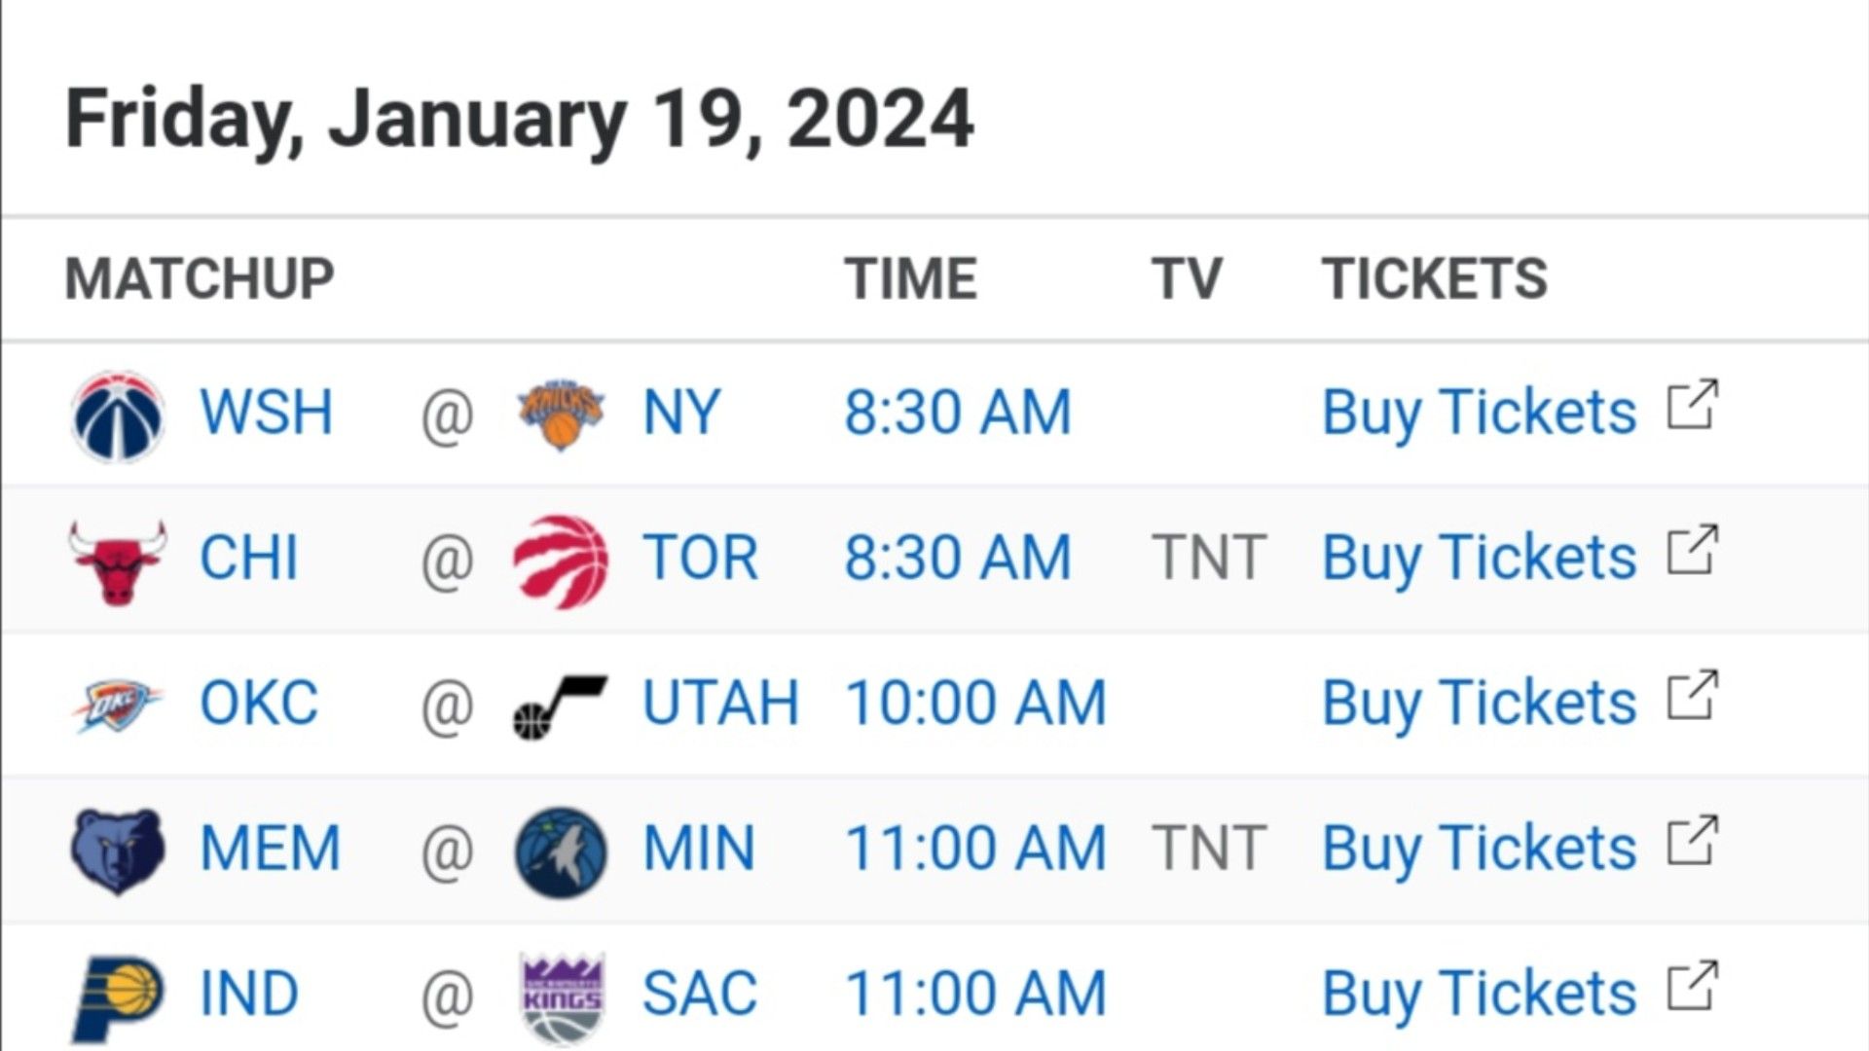Click the New York Knicks logo
The width and height of the screenshot is (1869, 1051).
(561, 414)
